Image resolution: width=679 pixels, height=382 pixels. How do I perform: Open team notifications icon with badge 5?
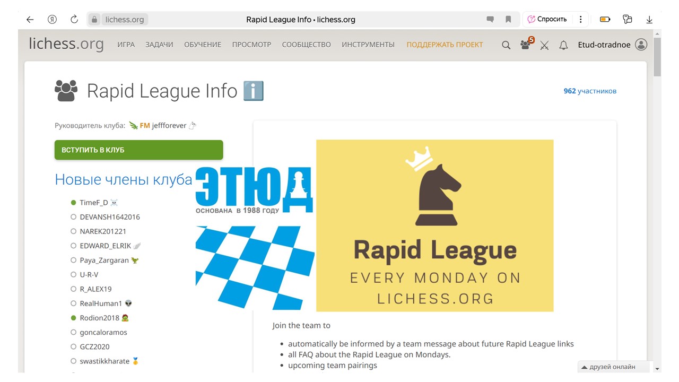coord(526,44)
